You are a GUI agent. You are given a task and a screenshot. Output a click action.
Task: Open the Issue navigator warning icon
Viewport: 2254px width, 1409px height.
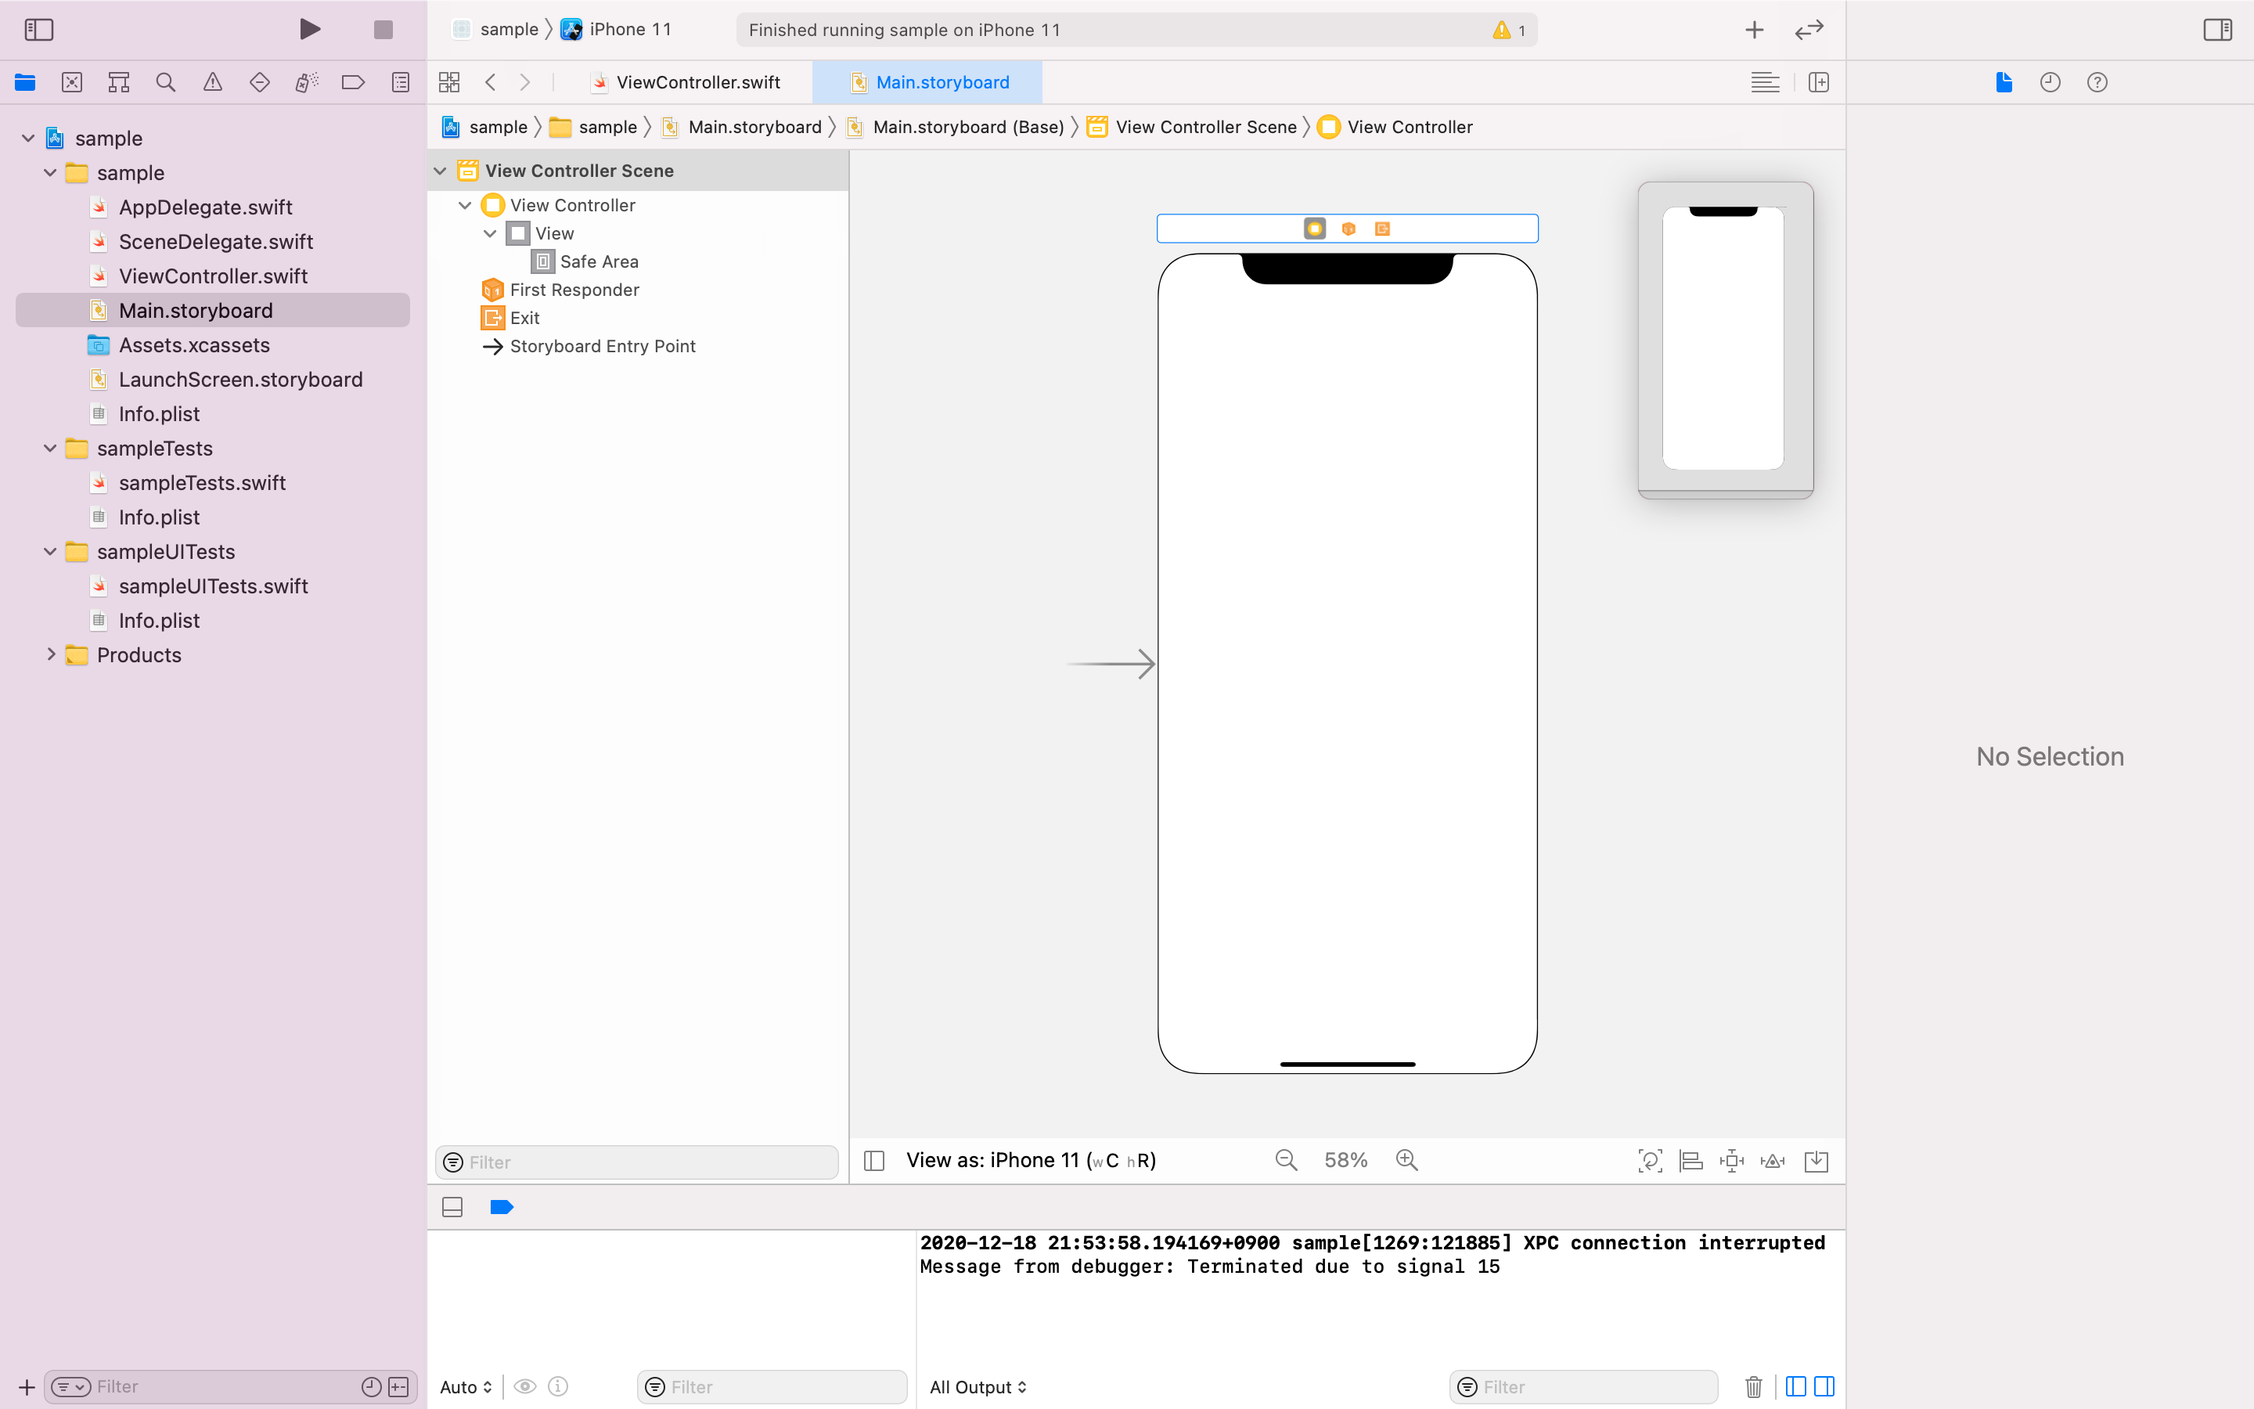212,82
